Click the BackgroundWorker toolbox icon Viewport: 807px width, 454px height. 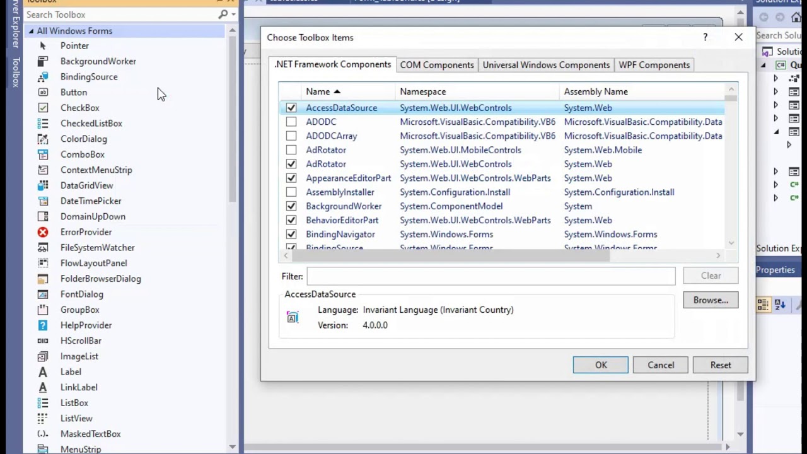[43, 61]
